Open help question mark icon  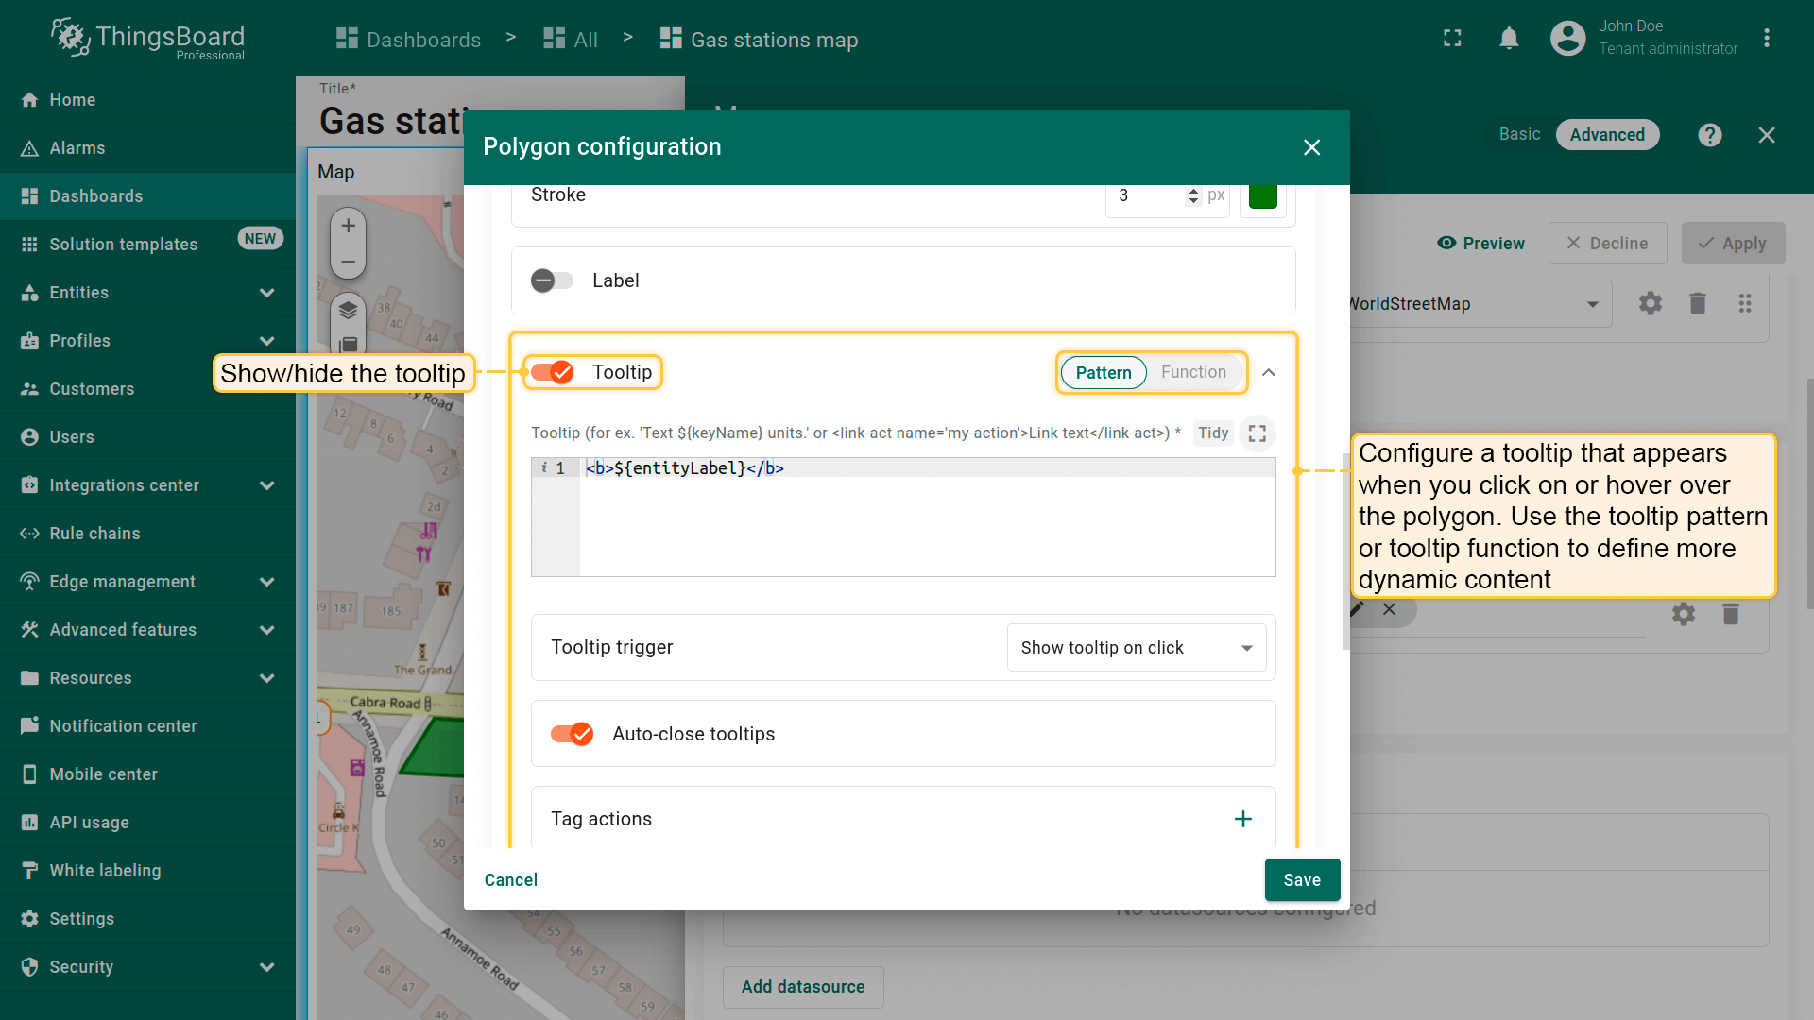pos(1709,135)
